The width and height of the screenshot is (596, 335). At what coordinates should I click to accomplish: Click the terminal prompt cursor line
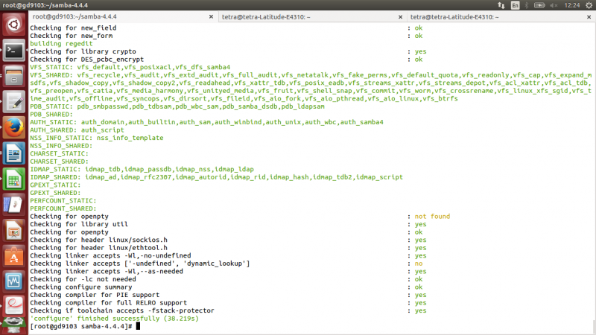(x=85, y=326)
